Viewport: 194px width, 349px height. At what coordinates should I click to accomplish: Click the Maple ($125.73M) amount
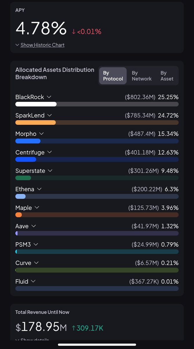[x=144, y=208]
